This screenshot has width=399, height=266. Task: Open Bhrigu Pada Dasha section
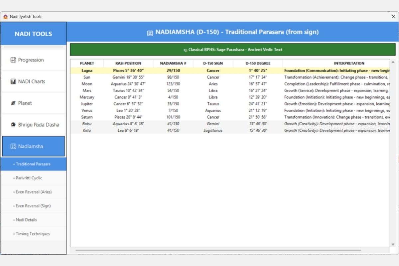(33, 125)
